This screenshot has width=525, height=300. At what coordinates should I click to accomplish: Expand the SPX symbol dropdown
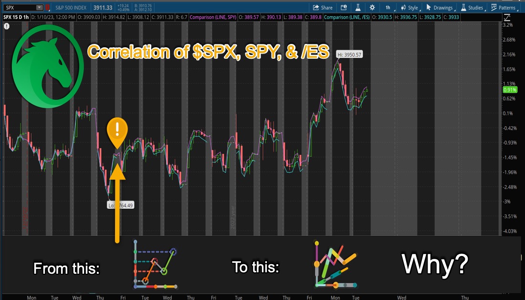(39, 7)
